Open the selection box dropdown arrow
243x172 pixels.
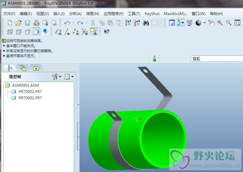pyautogui.click(x=161, y=23)
